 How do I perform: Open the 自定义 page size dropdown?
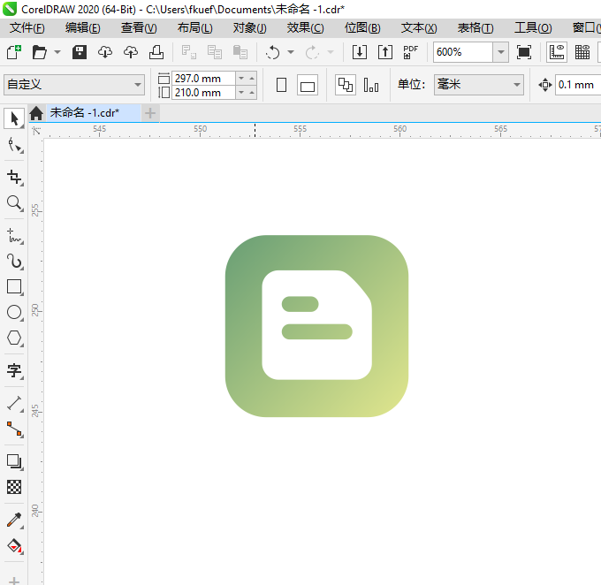74,85
